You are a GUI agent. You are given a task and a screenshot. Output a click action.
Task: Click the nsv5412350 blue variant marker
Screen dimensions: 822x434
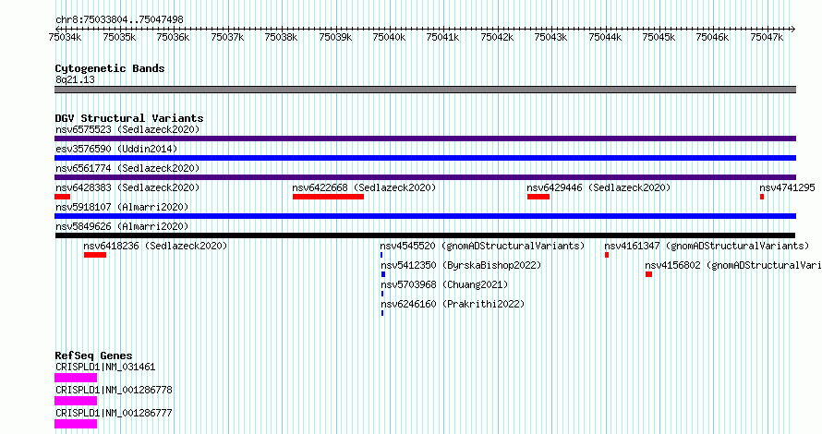tap(383, 274)
